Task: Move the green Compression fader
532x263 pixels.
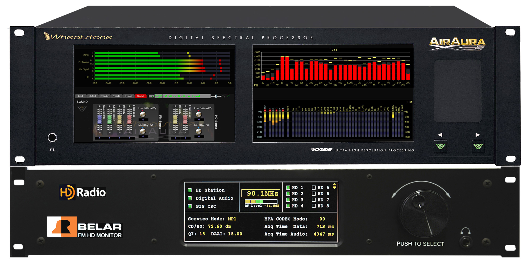Action: [109, 120]
